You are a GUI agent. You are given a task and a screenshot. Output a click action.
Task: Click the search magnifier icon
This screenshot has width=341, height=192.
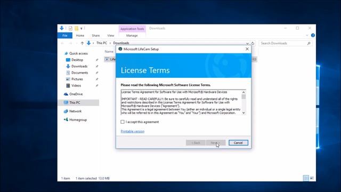click(x=309, y=43)
